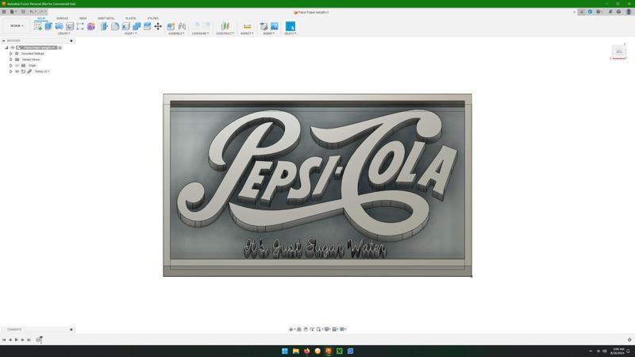Click the ViewCube in the corner
635x357 pixels.
coord(619,52)
